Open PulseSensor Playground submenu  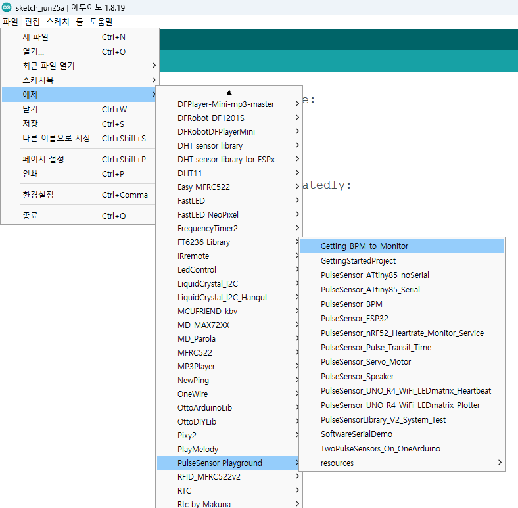(228, 463)
